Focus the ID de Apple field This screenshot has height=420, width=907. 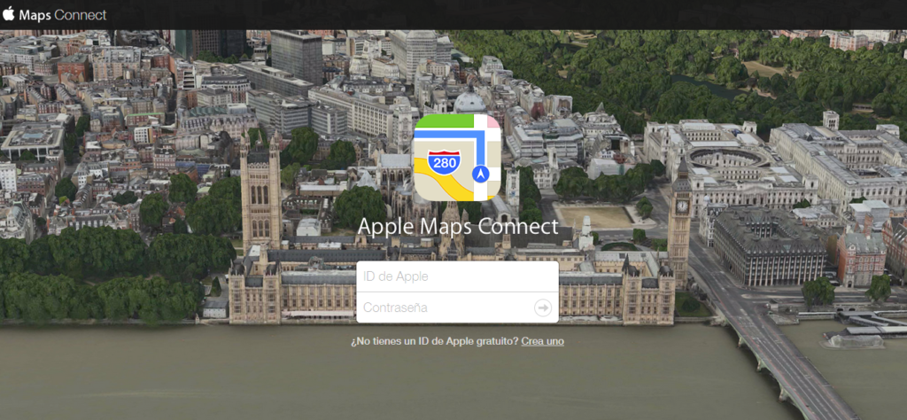coord(458,276)
